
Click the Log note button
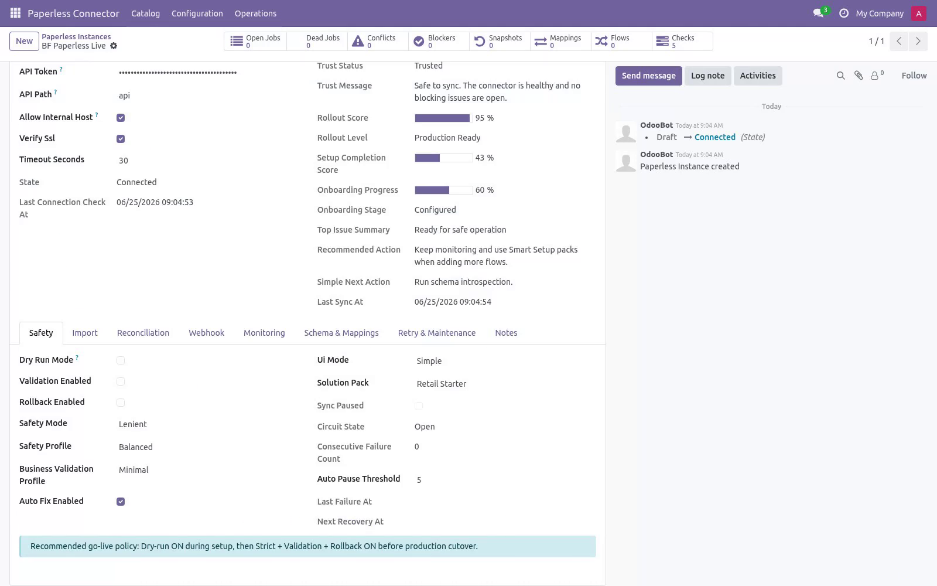point(707,76)
